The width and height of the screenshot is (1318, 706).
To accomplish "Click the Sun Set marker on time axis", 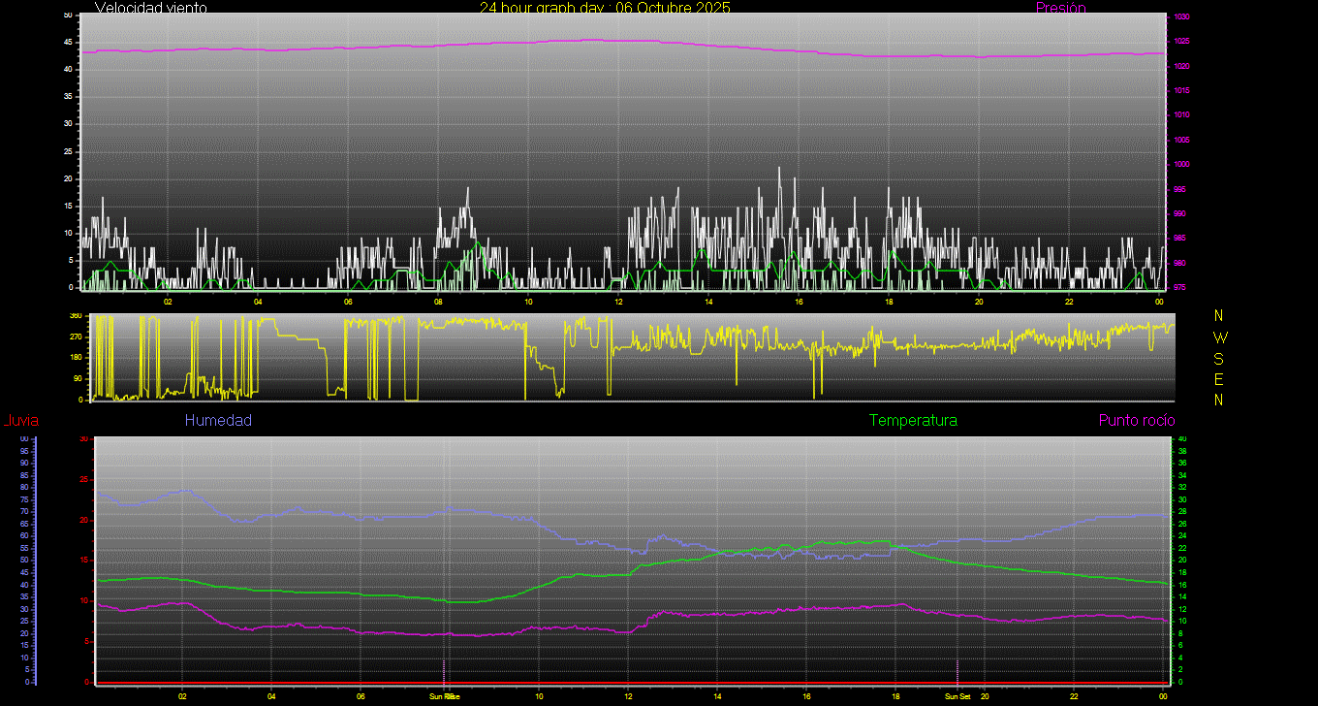I will coord(957,696).
